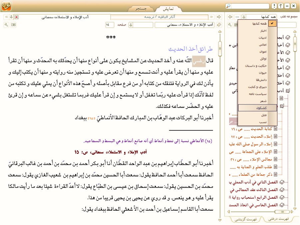
Task: Click the three dots button beside the collection dropdown
Action: click(237, 17)
